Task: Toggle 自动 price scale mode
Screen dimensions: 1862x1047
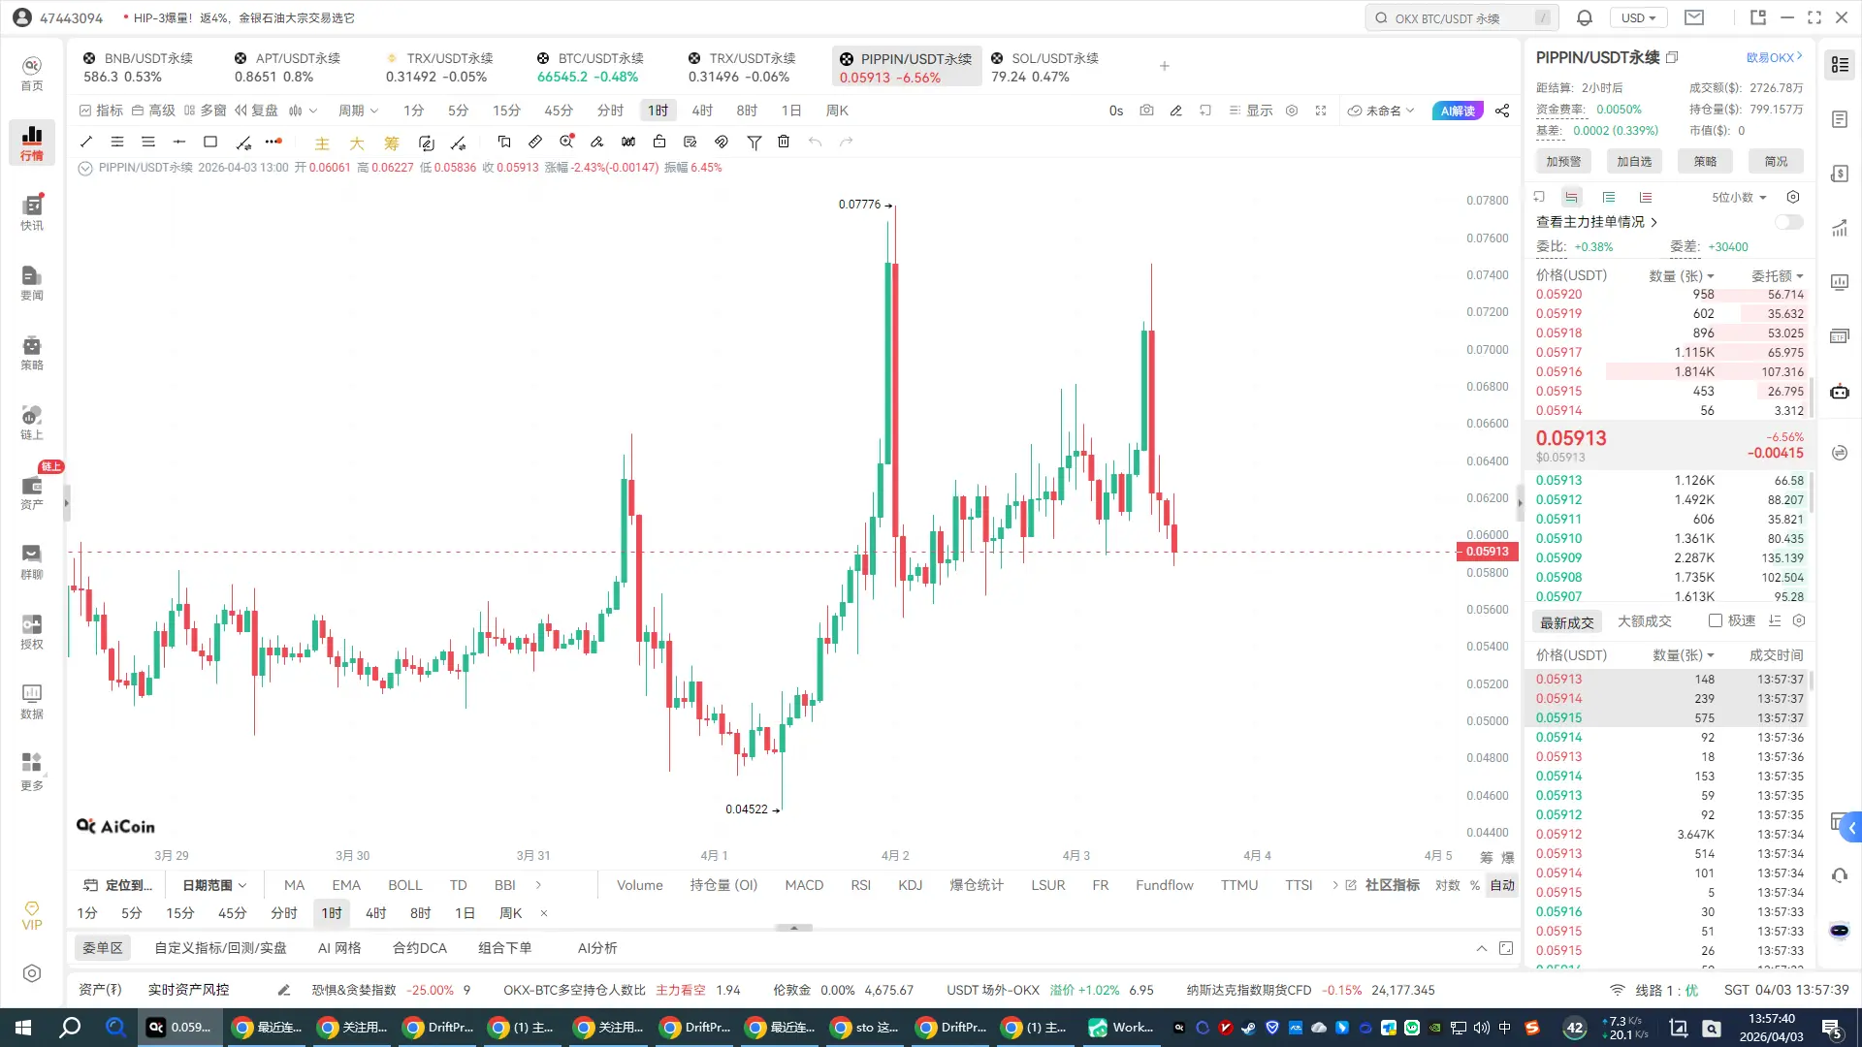Action: [x=1502, y=885]
